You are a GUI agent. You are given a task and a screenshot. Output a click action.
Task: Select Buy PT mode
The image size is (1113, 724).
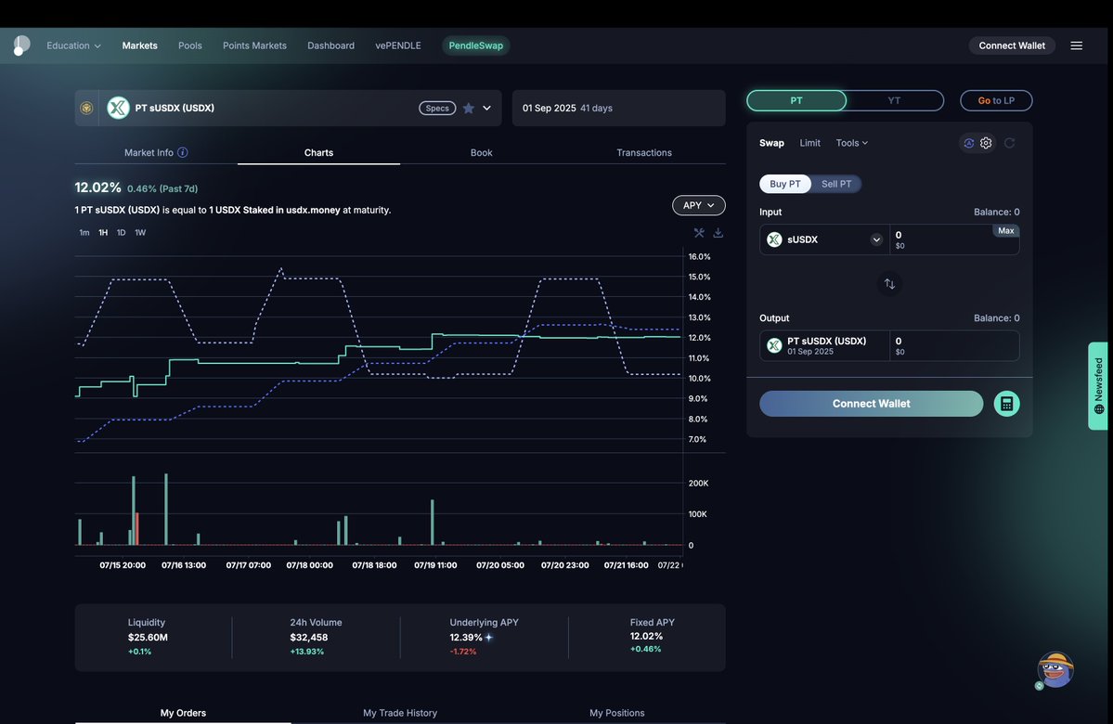click(785, 184)
